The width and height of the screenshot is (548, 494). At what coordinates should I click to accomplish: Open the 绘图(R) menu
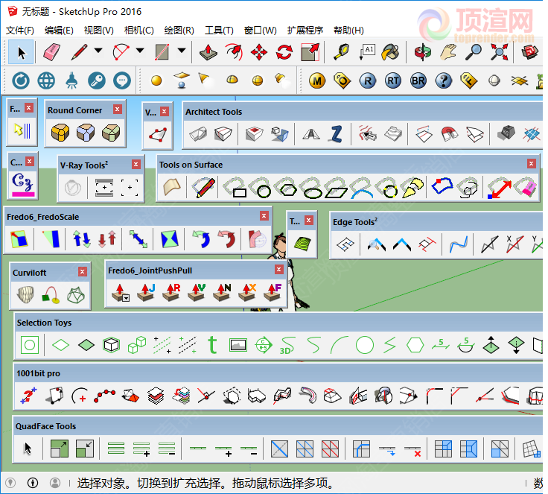179,31
